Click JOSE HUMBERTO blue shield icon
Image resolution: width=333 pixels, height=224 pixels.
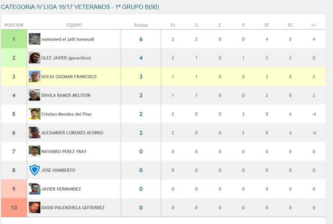[35, 170]
